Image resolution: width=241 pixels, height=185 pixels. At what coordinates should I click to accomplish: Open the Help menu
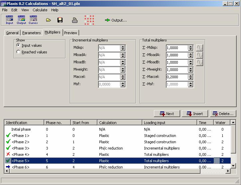point(55,10)
